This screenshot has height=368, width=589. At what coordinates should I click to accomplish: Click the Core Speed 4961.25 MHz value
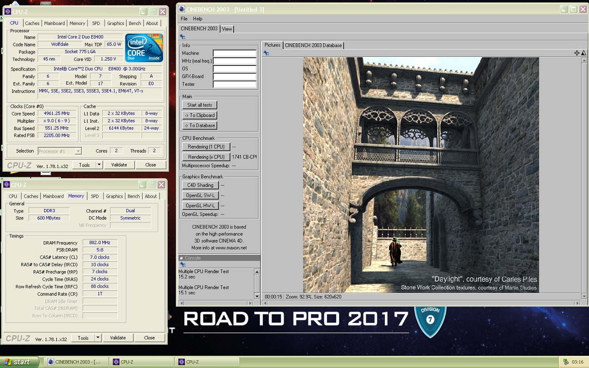58,114
